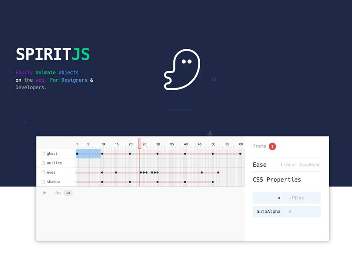Select the outline timeline row label
Screen dimensions: 352x264
(54, 163)
